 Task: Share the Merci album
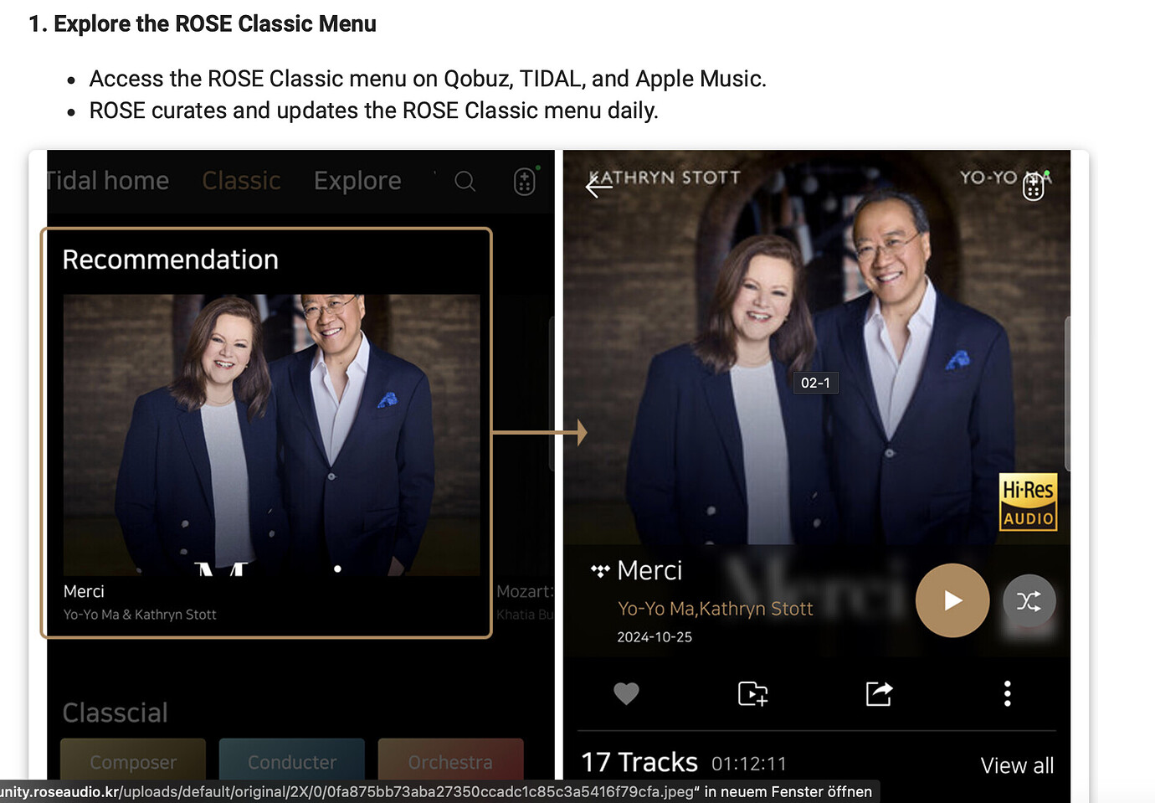click(879, 693)
